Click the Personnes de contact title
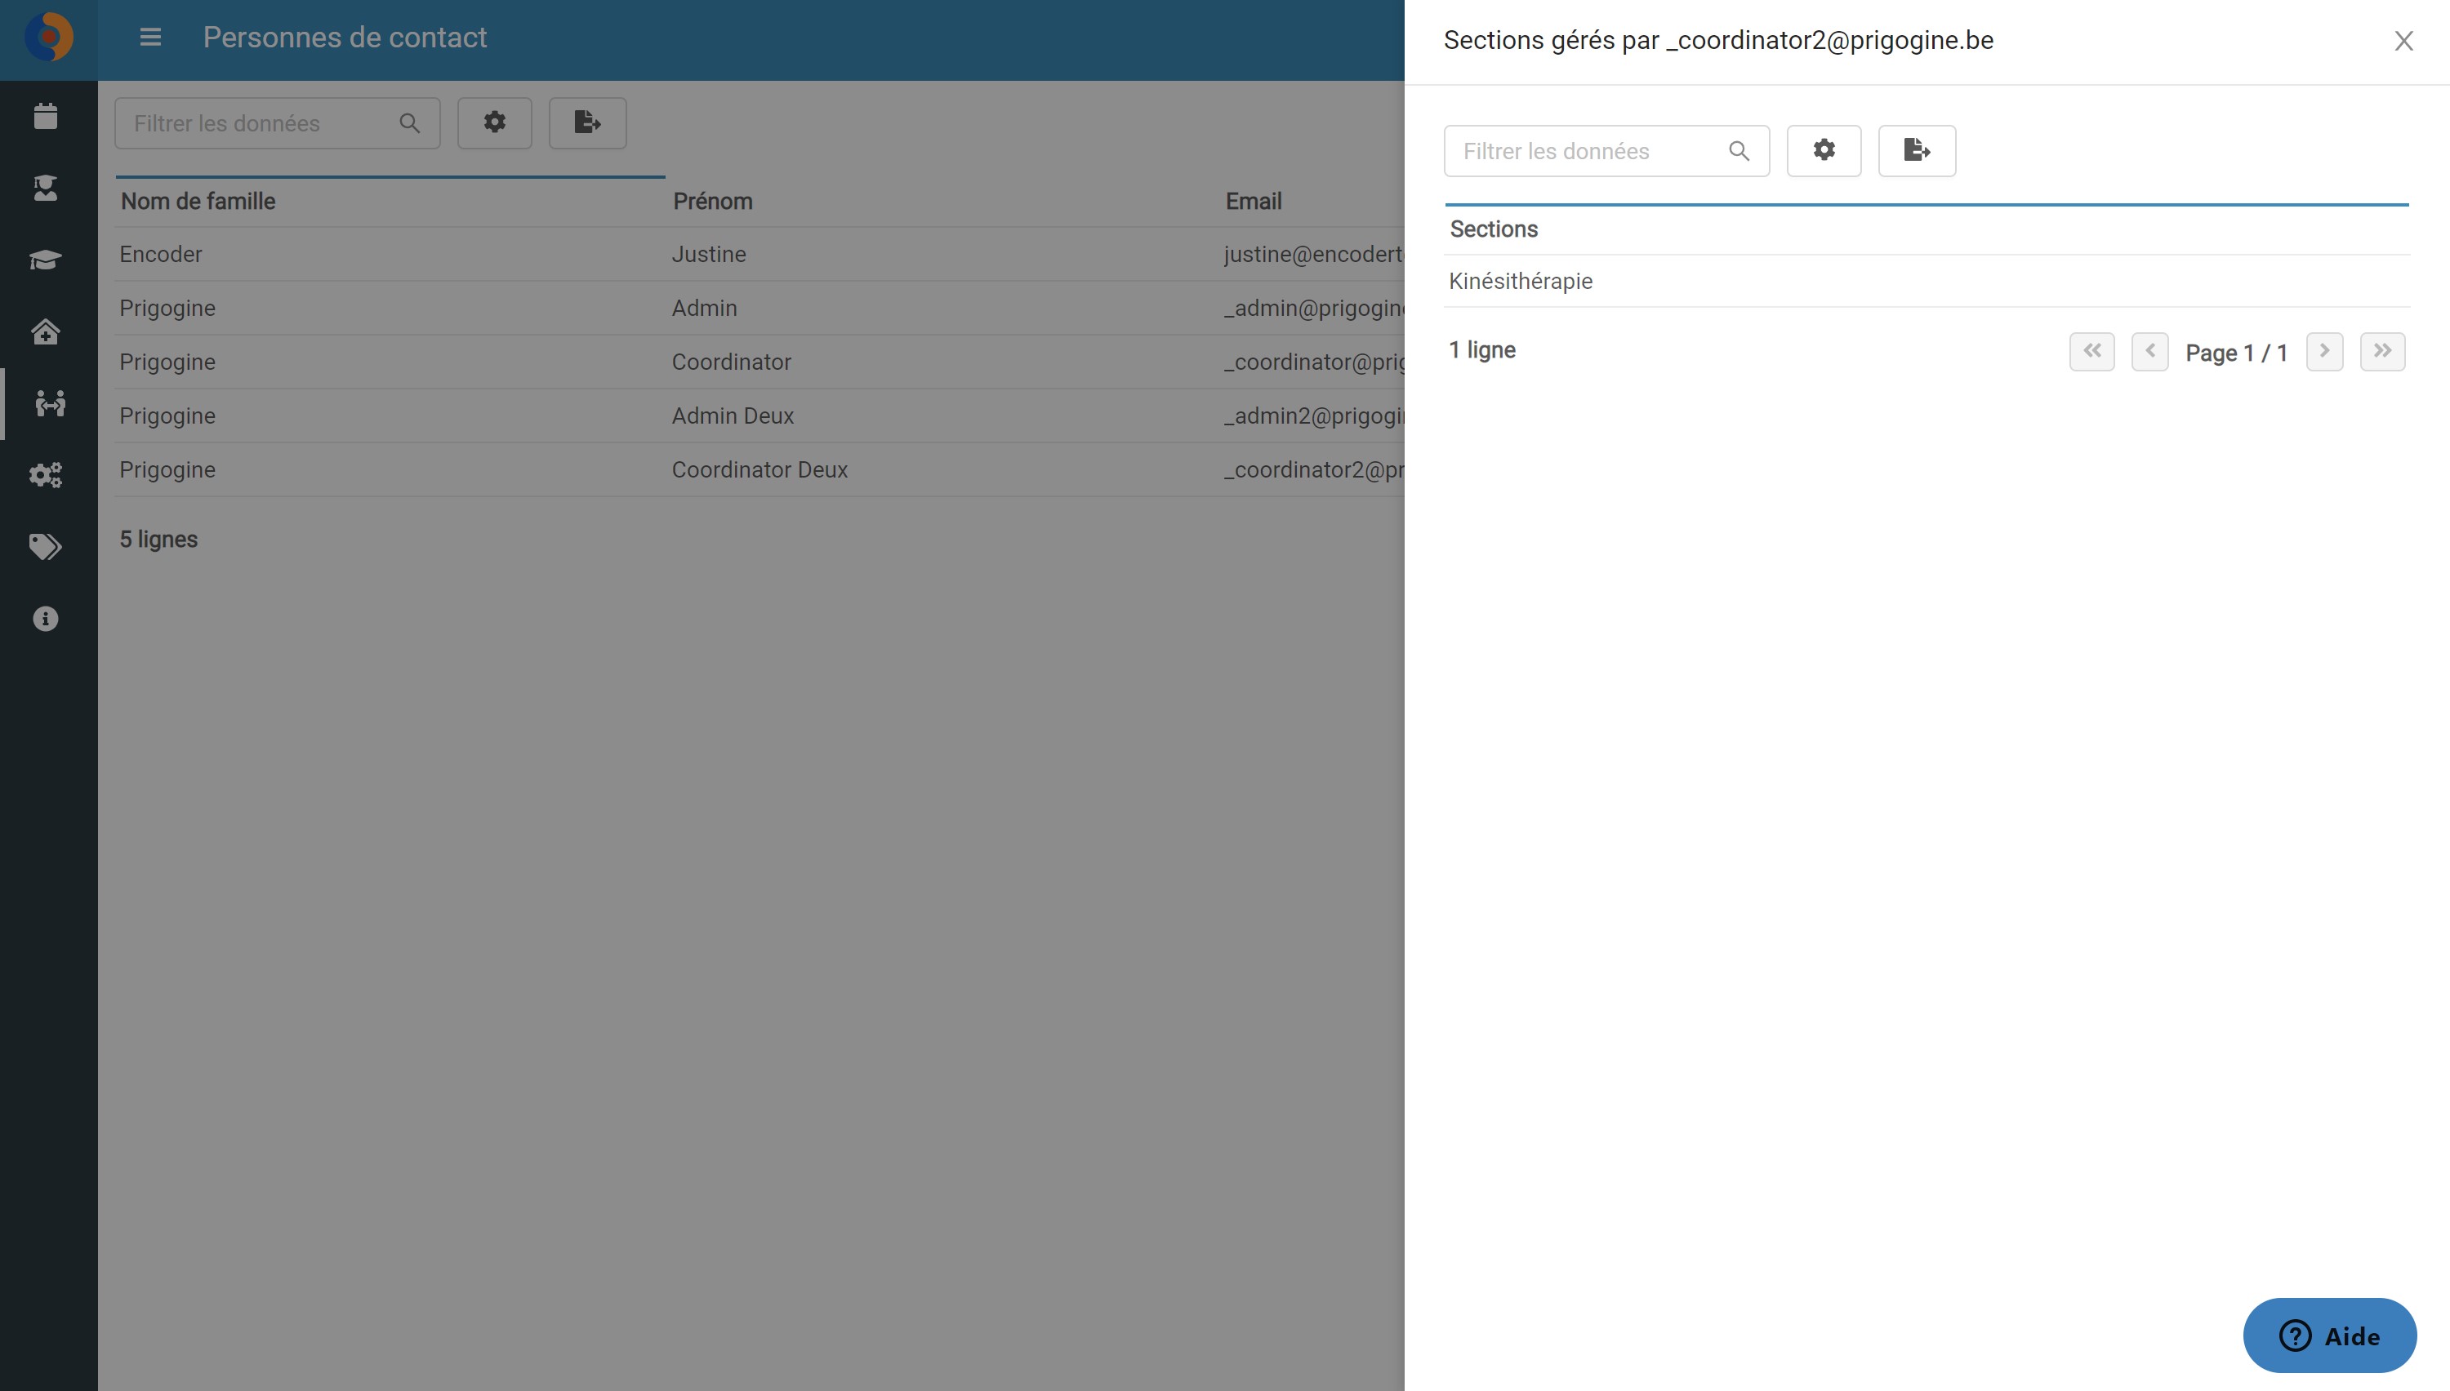This screenshot has width=2450, height=1391. pyautogui.click(x=344, y=38)
